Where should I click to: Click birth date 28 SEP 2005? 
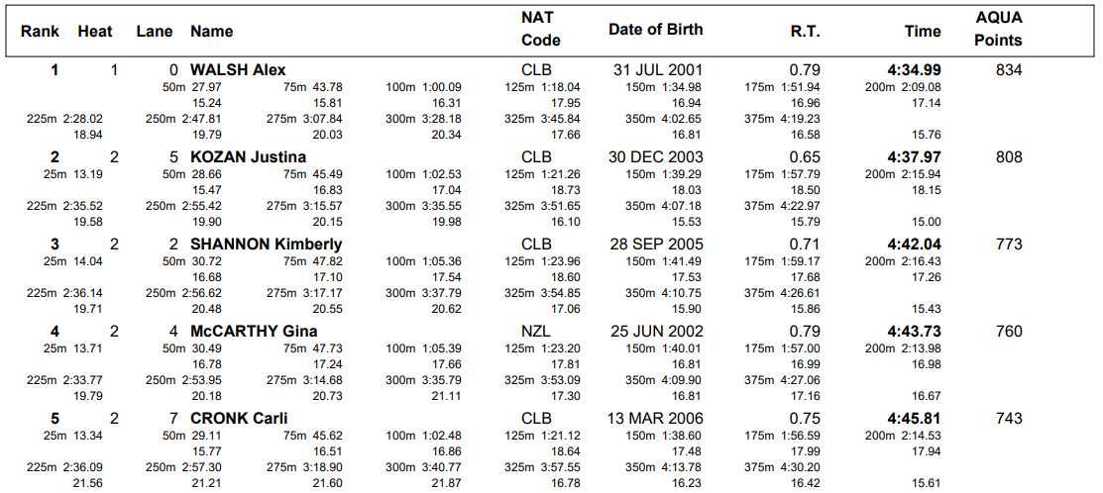[657, 245]
